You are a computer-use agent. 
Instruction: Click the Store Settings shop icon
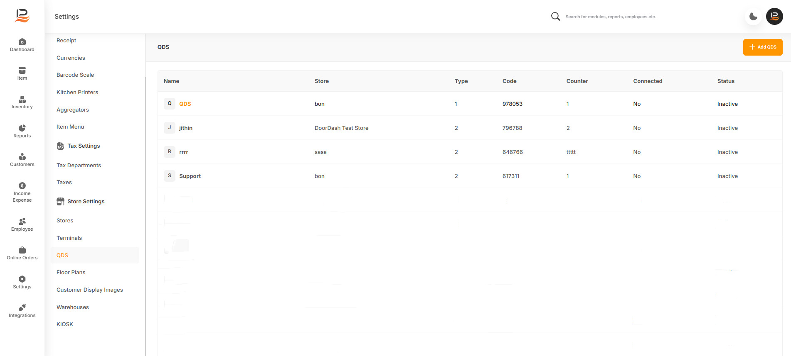click(60, 201)
